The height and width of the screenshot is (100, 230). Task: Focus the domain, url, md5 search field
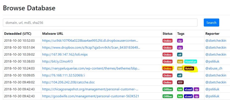(x=100, y=23)
